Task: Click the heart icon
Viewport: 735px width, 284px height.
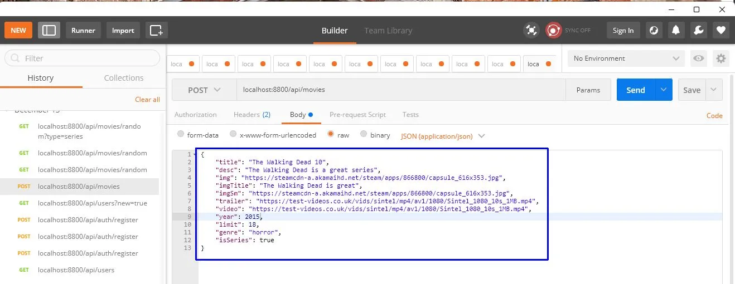Action: click(x=721, y=30)
